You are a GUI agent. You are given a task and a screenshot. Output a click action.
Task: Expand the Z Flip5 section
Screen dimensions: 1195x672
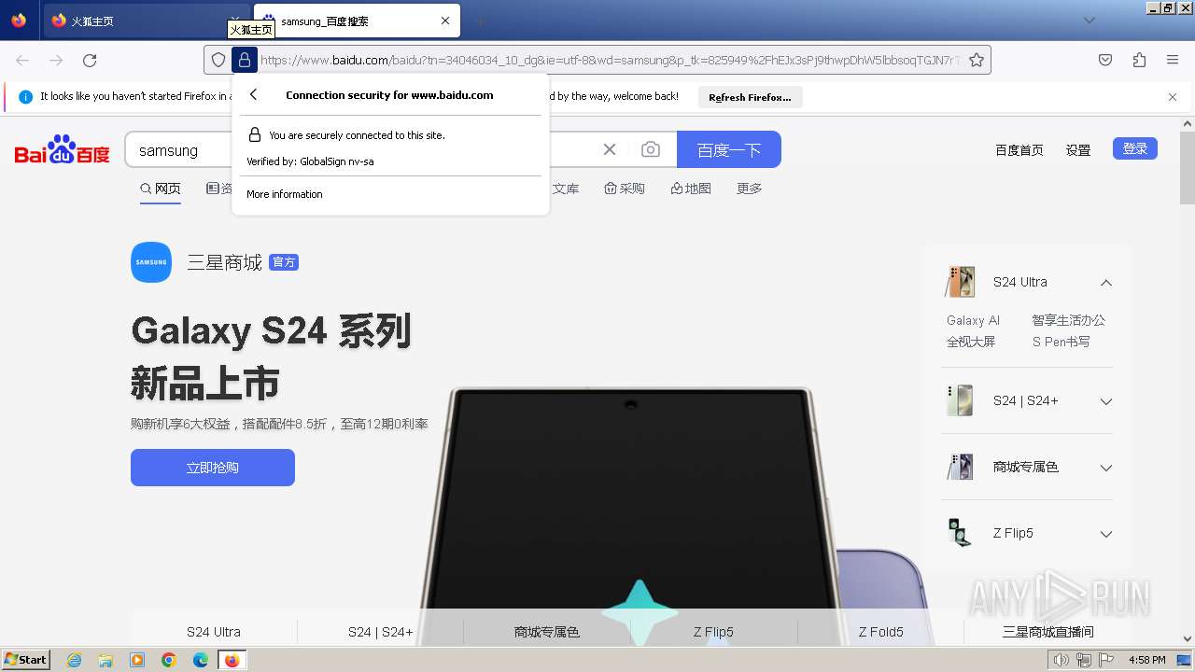[x=1105, y=534]
